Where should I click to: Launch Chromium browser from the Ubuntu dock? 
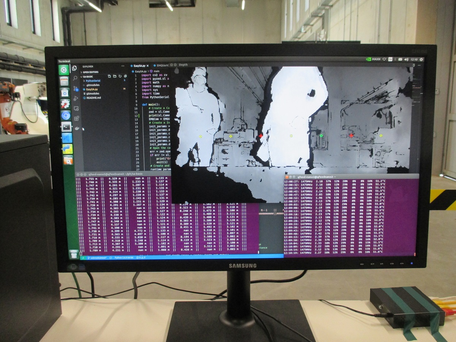pos(66,116)
